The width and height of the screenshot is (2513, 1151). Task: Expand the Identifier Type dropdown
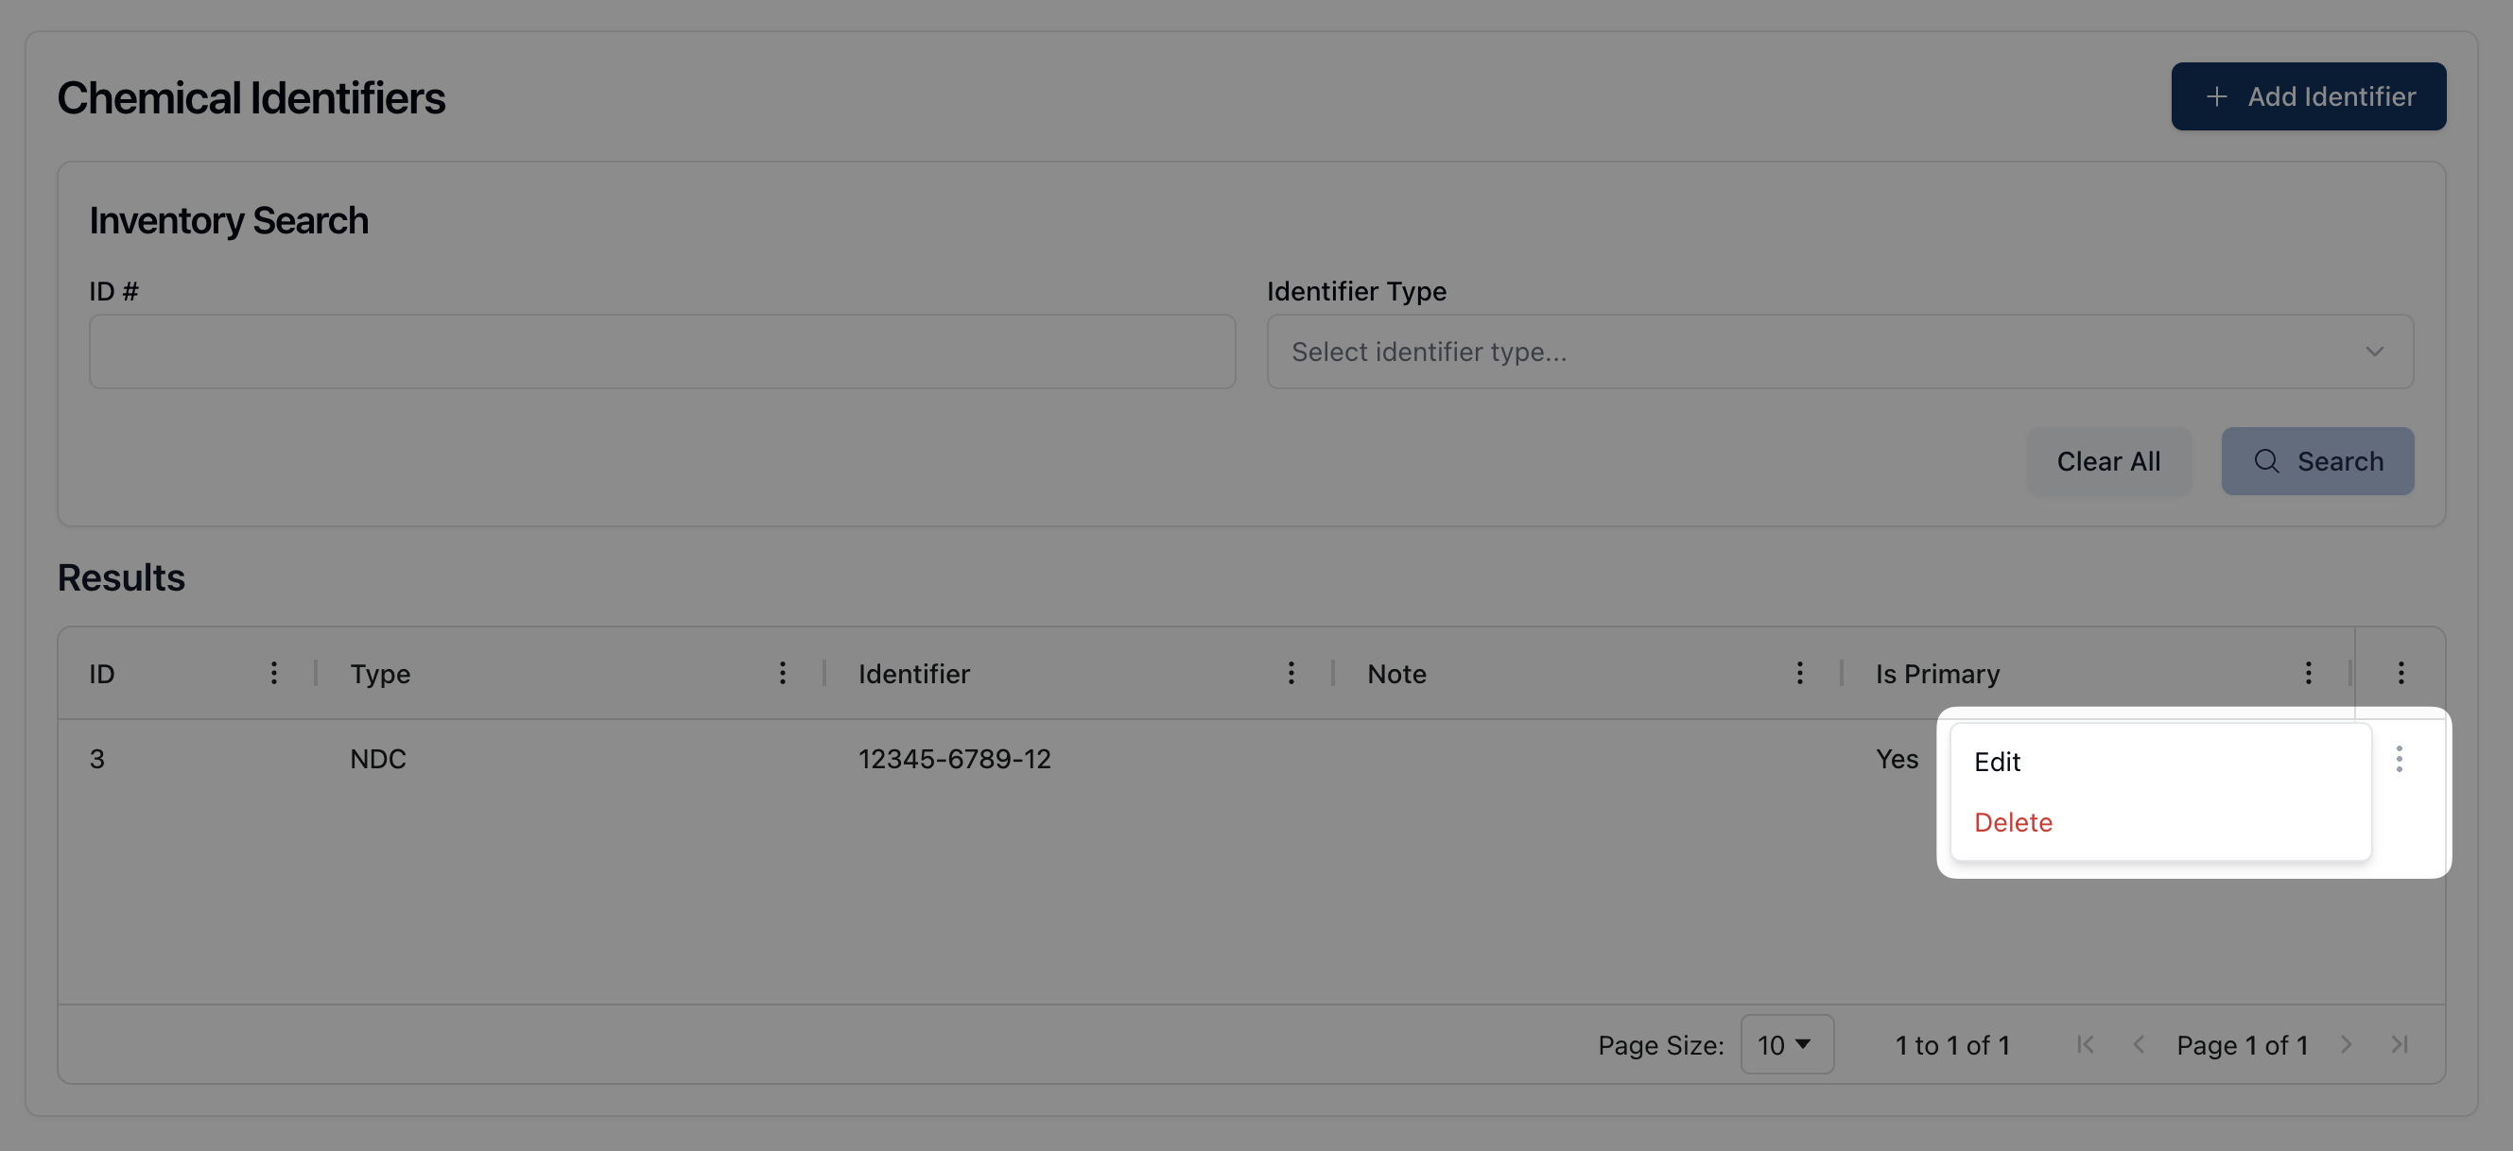pyautogui.click(x=1840, y=352)
